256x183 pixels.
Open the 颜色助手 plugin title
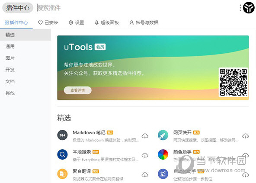click(182, 152)
